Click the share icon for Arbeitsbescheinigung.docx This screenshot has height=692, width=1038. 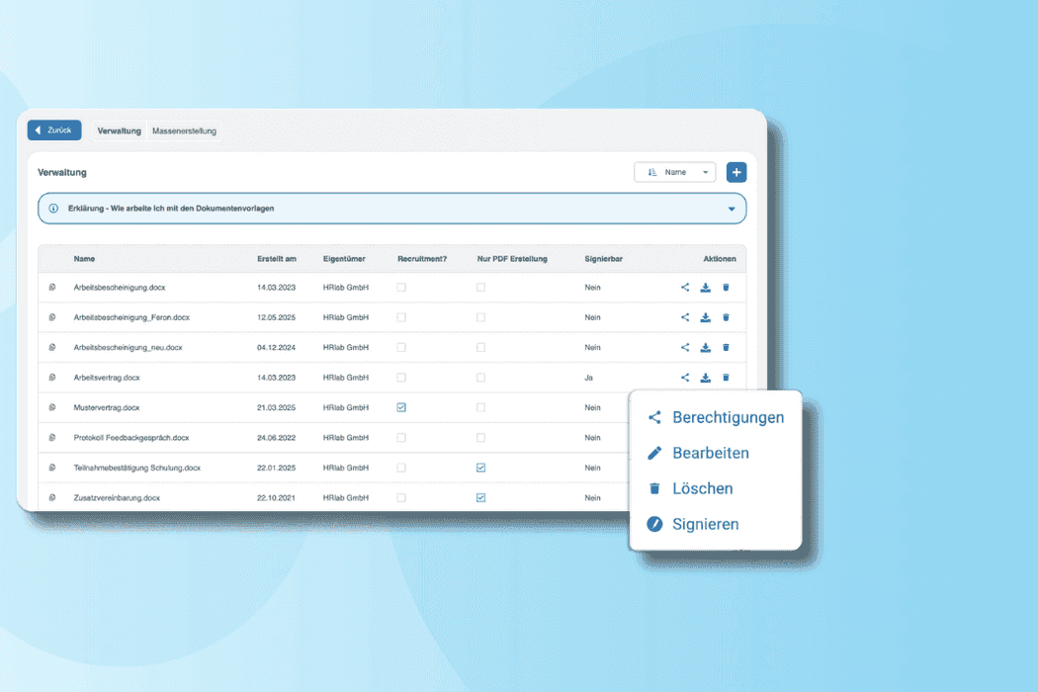click(684, 287)
